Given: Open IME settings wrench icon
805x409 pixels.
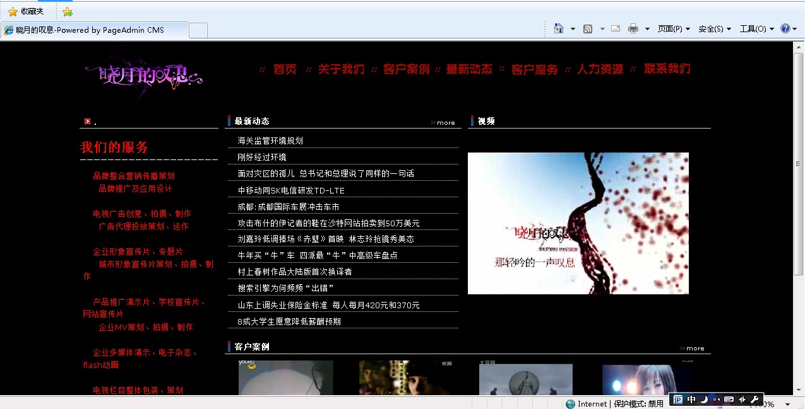Looking at the screenshot, I should (x=754, y=400).
